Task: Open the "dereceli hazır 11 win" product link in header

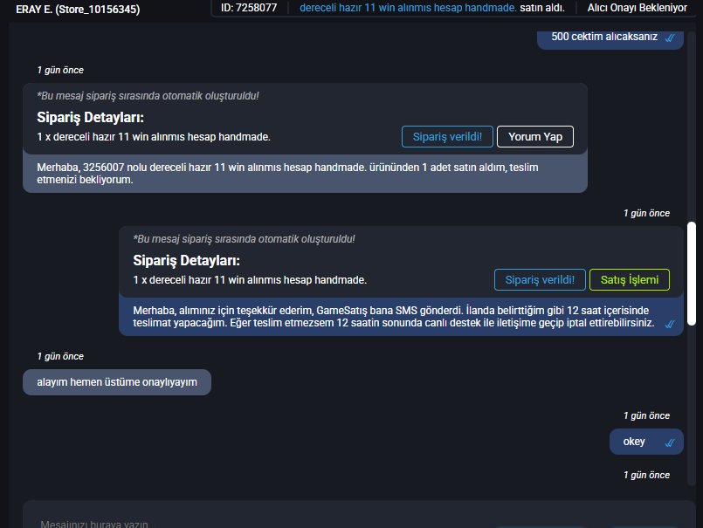Action: [408, 8]
